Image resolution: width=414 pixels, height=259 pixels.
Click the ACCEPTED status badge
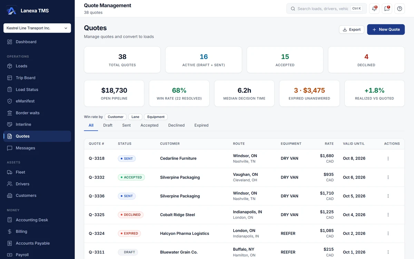131,177
